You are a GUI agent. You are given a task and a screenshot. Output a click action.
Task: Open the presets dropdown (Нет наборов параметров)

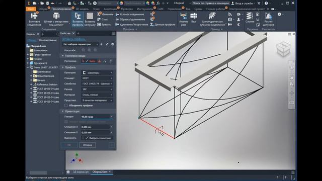pyautogui.click(x=80, y=44)
